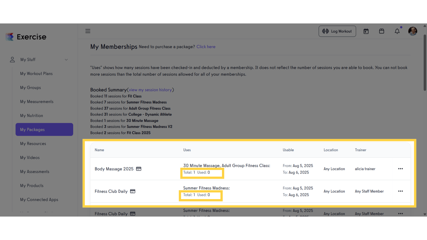Click the dumbbell icon on Log Workout button

pos(326,31)
